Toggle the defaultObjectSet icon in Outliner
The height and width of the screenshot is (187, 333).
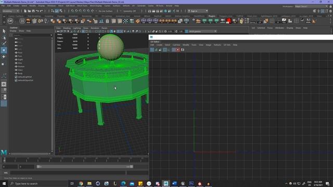(16, 81)
